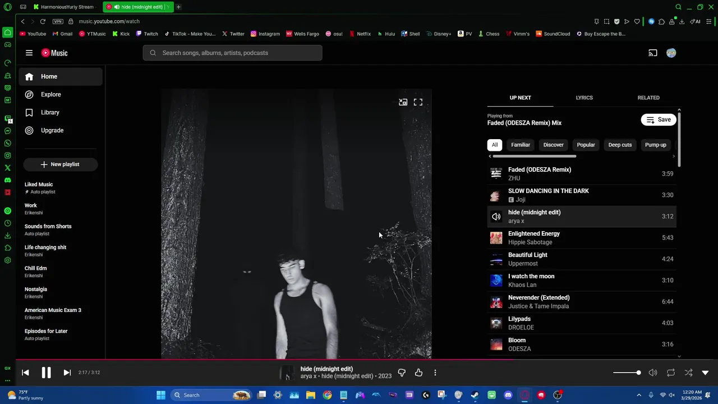Image resolution: width=718 pixels, height=404 pixels.
Task: Save the queue as playlist
Action: [x=658, y=120]
